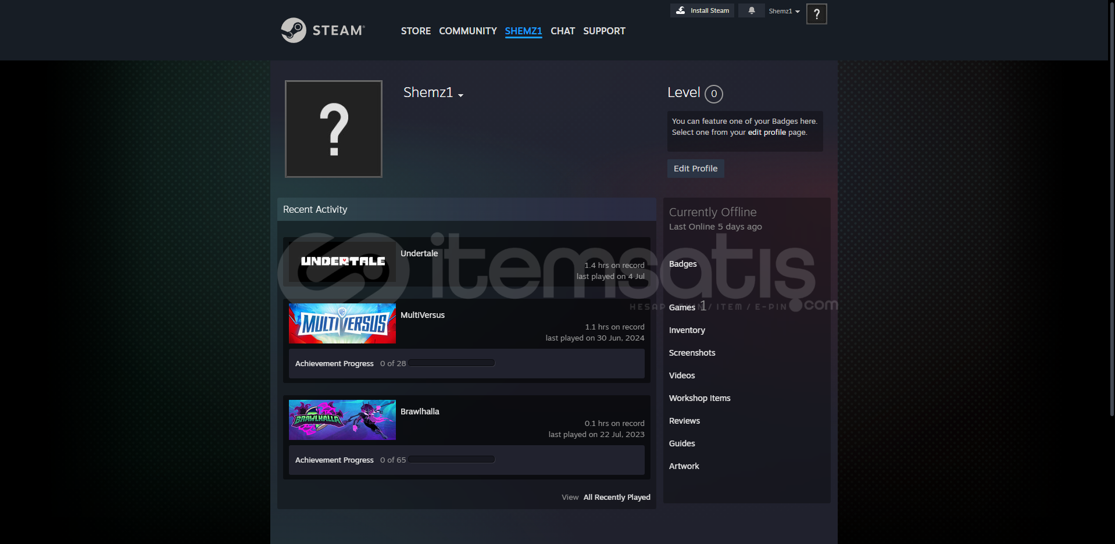Follow the 'edit profile' link in badge box
1115x544 pixels.
tap(766, 133)
